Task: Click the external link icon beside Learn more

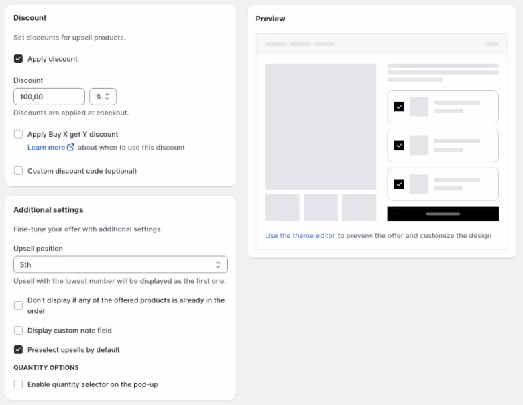Action: [x=70, y=147]
